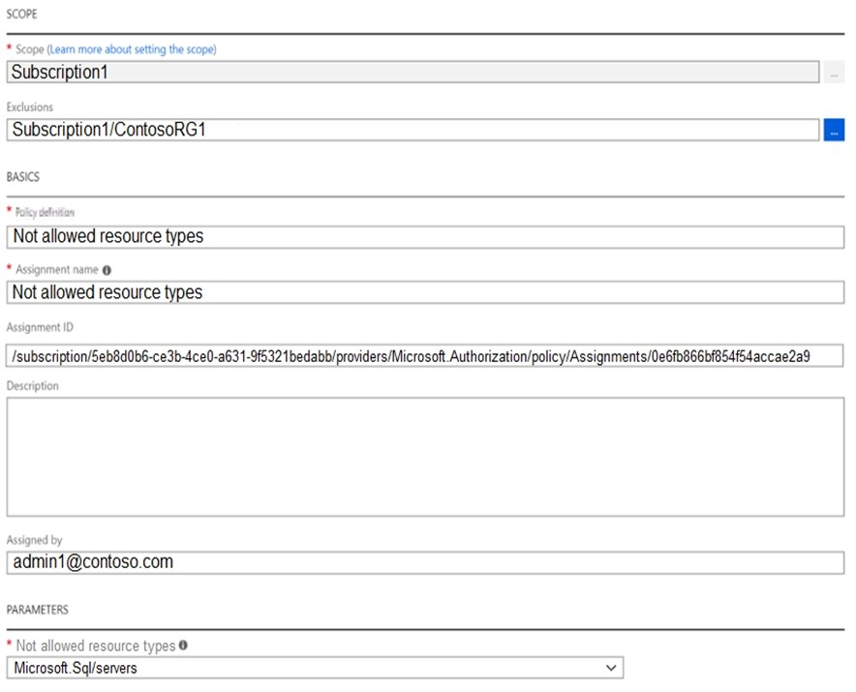Image resolution: width=856 pixels, height=692 pixels.
Task: Click into the Policy definition text field
Action: click(424, 236)
